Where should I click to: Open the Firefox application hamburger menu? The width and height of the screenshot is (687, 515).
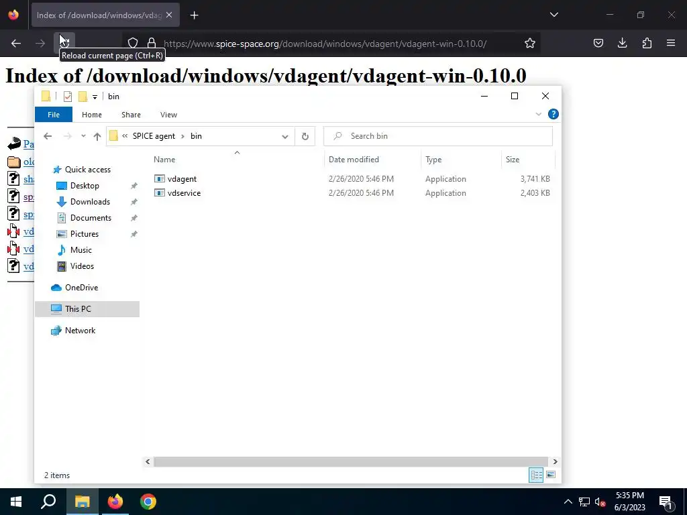coord(671,43)
